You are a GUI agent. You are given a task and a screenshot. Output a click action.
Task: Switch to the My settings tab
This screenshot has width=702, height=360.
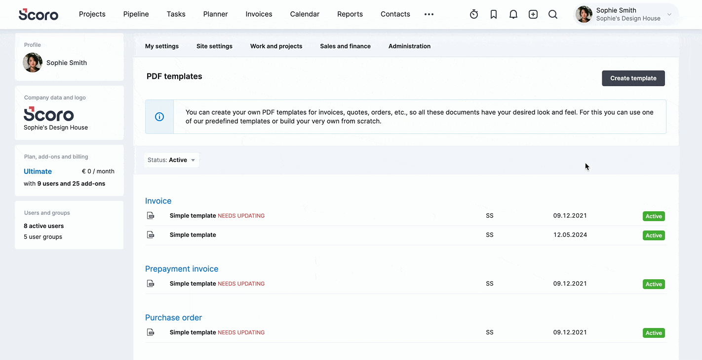162,46
